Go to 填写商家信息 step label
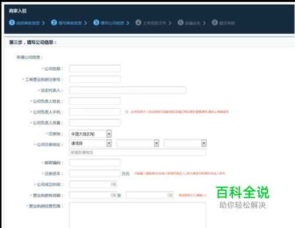The image size is (295, 228). tap(70, 23)
